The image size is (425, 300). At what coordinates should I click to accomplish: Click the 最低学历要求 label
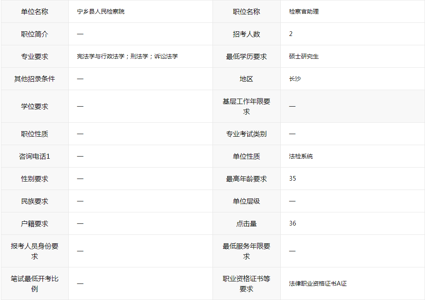246,57
